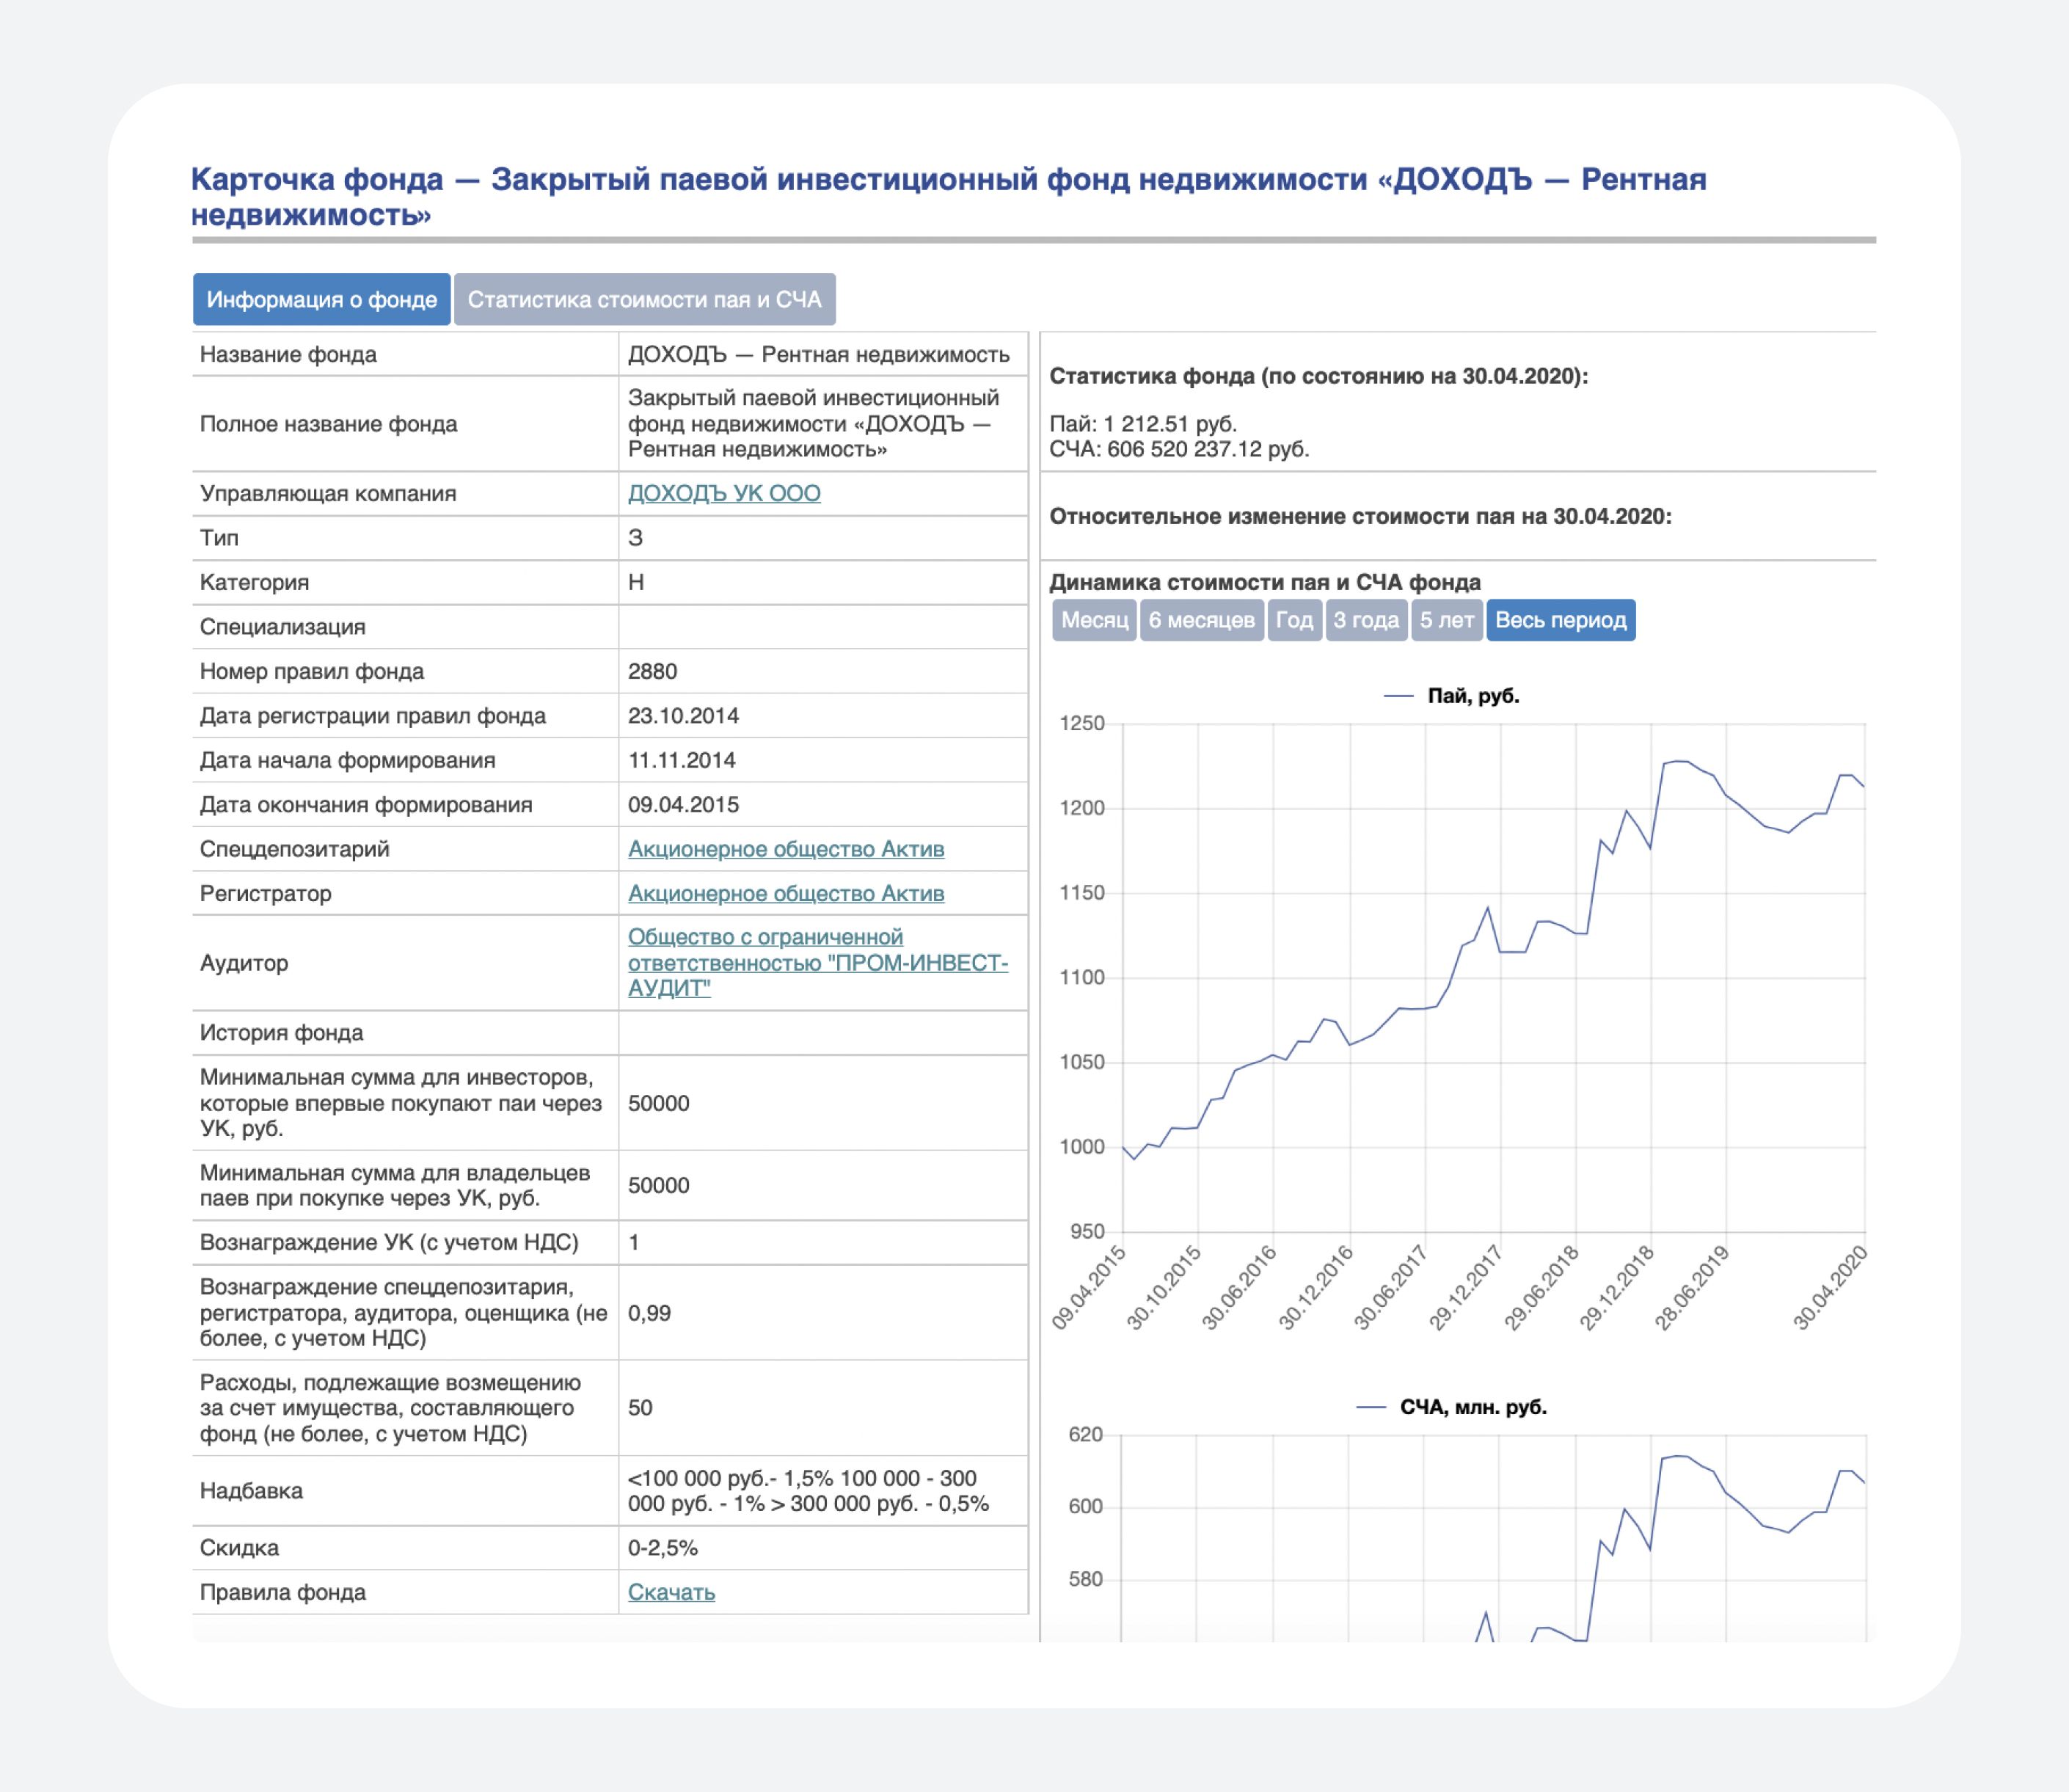2069x1792 pixels.
Task: Click the Управляющая компания row label
Action: point(328,493)
